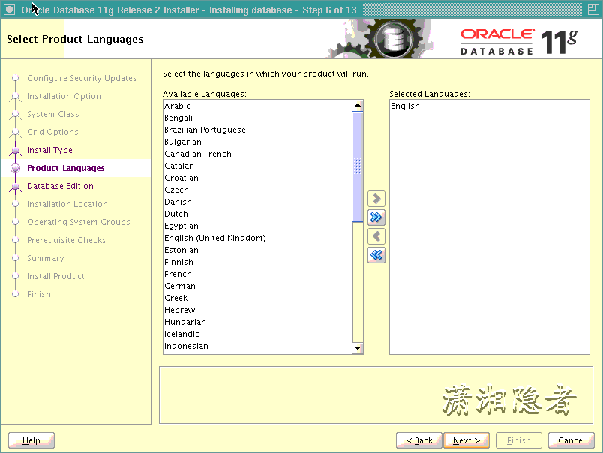
Task: Cancel the Oracle installation
Action: tap(571, 440)
